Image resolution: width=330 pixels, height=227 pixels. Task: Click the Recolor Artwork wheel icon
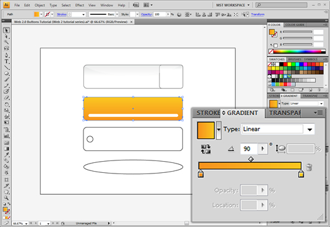[179, 14]
